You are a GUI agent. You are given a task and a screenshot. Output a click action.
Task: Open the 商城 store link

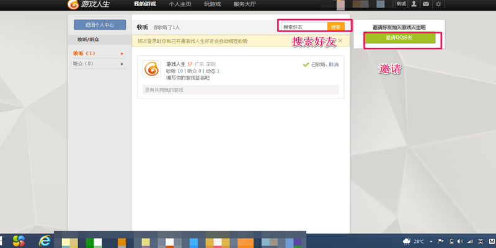pyautogui.click(x=401, y=4)
